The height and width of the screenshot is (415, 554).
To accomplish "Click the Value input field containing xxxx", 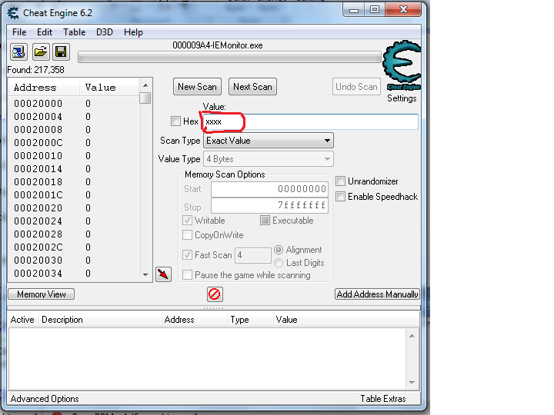I will point(311,121).
